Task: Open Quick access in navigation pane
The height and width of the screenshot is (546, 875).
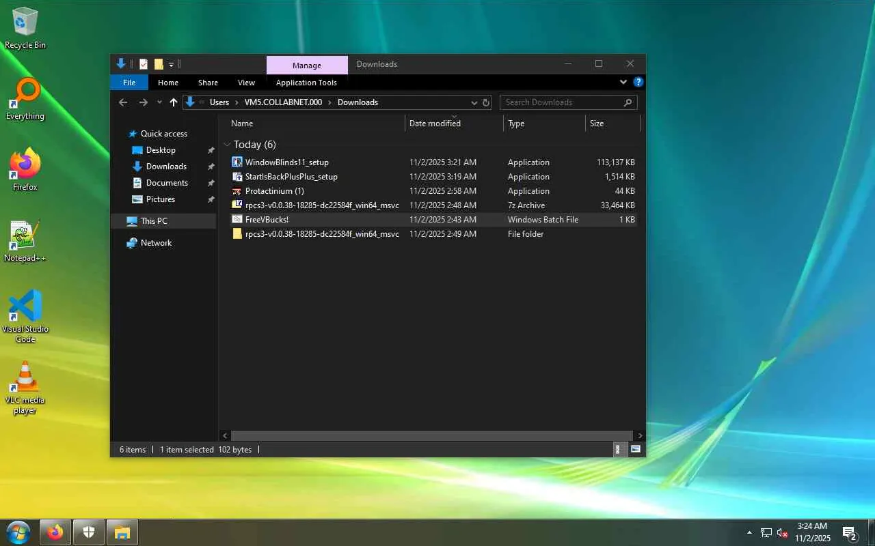Action: [x=163, y=134]
